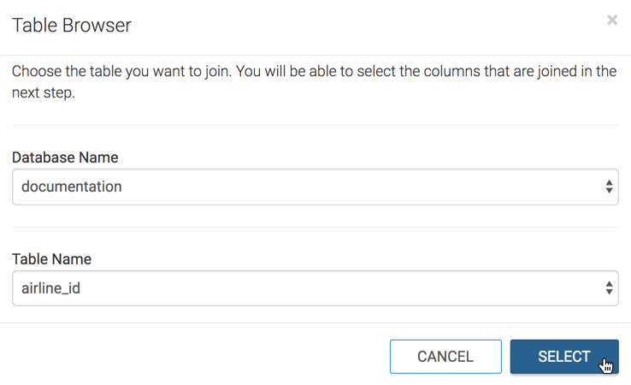Open the Database Name dropdown
The width and height of the screenshot is (631, 385).
coord(315,187)
